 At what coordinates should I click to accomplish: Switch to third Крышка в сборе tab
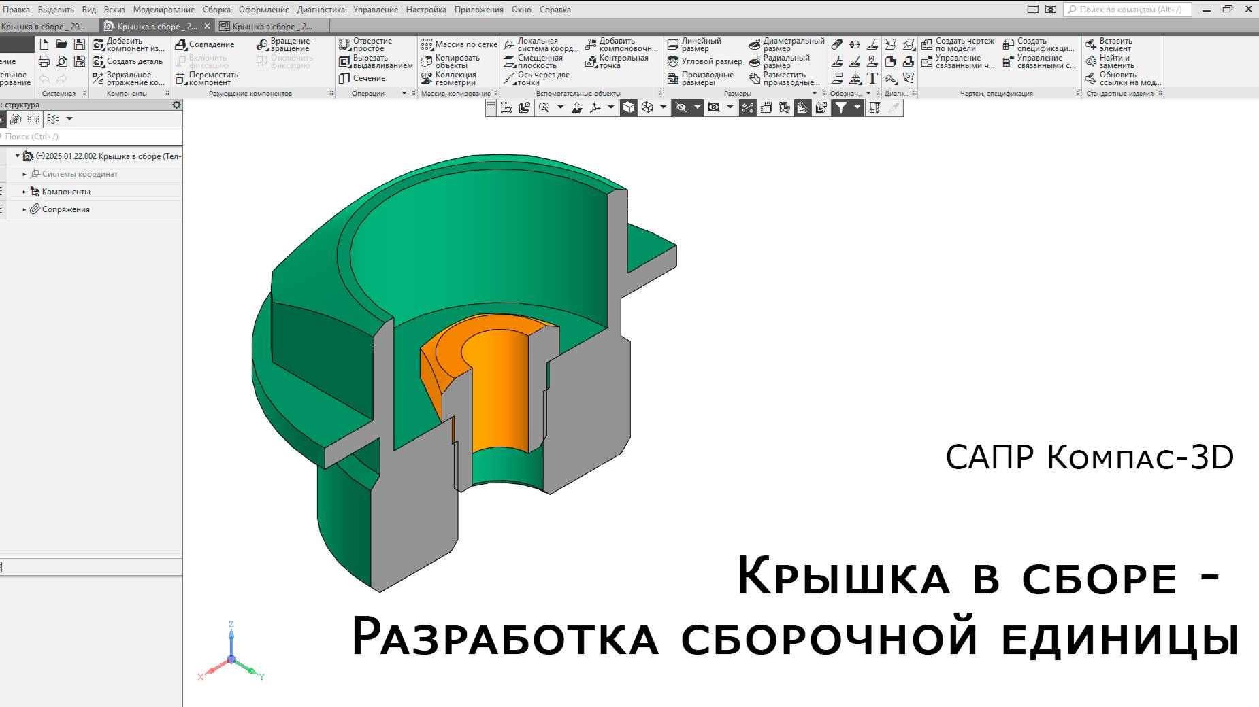coord(272,26)
